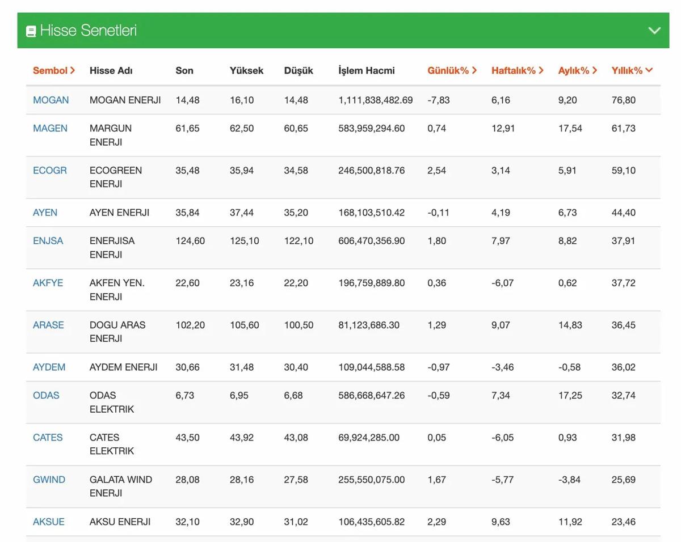Click the ECOGR ticker link
Screen dimensions: 681x542
pyautogui.click(x=49, y=170)
